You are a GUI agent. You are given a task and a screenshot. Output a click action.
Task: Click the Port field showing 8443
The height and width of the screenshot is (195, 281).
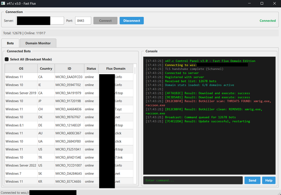[83, 21]
